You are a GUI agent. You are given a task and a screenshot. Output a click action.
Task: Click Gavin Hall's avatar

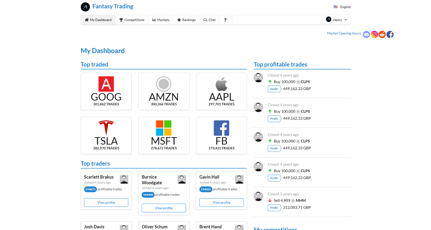239,179
